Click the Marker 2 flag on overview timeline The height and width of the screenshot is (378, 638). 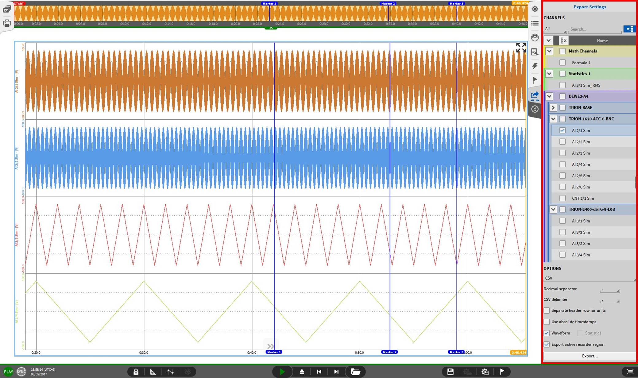388,3
